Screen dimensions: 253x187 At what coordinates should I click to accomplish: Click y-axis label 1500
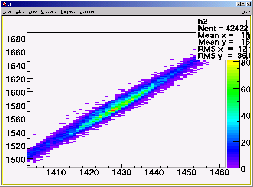click(16, 160)
